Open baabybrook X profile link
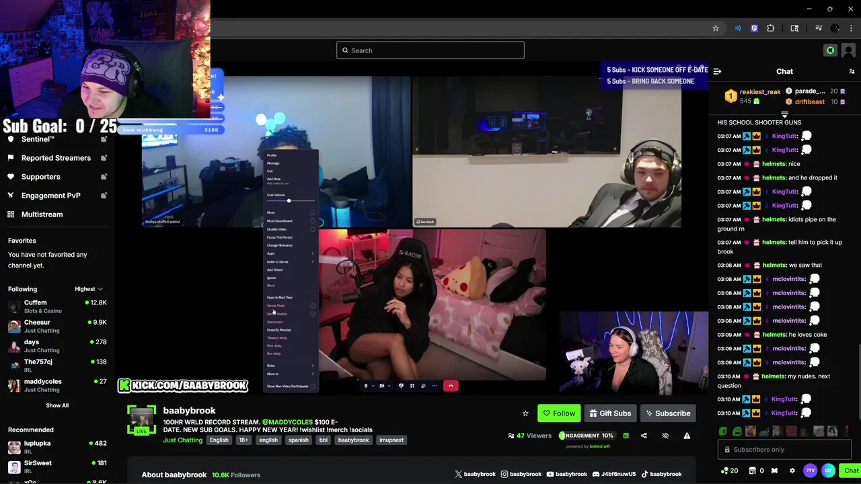This screenshot has width=861, height=484. tap(475, 474)
